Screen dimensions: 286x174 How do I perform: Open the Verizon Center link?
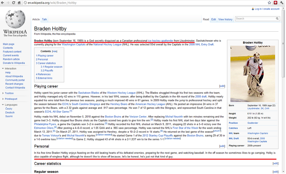coord(138,117)
